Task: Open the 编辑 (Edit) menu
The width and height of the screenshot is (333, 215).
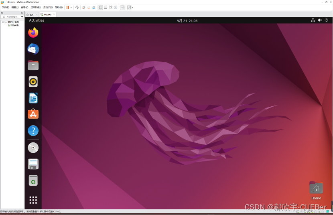Action: click(x=15, y=7)
